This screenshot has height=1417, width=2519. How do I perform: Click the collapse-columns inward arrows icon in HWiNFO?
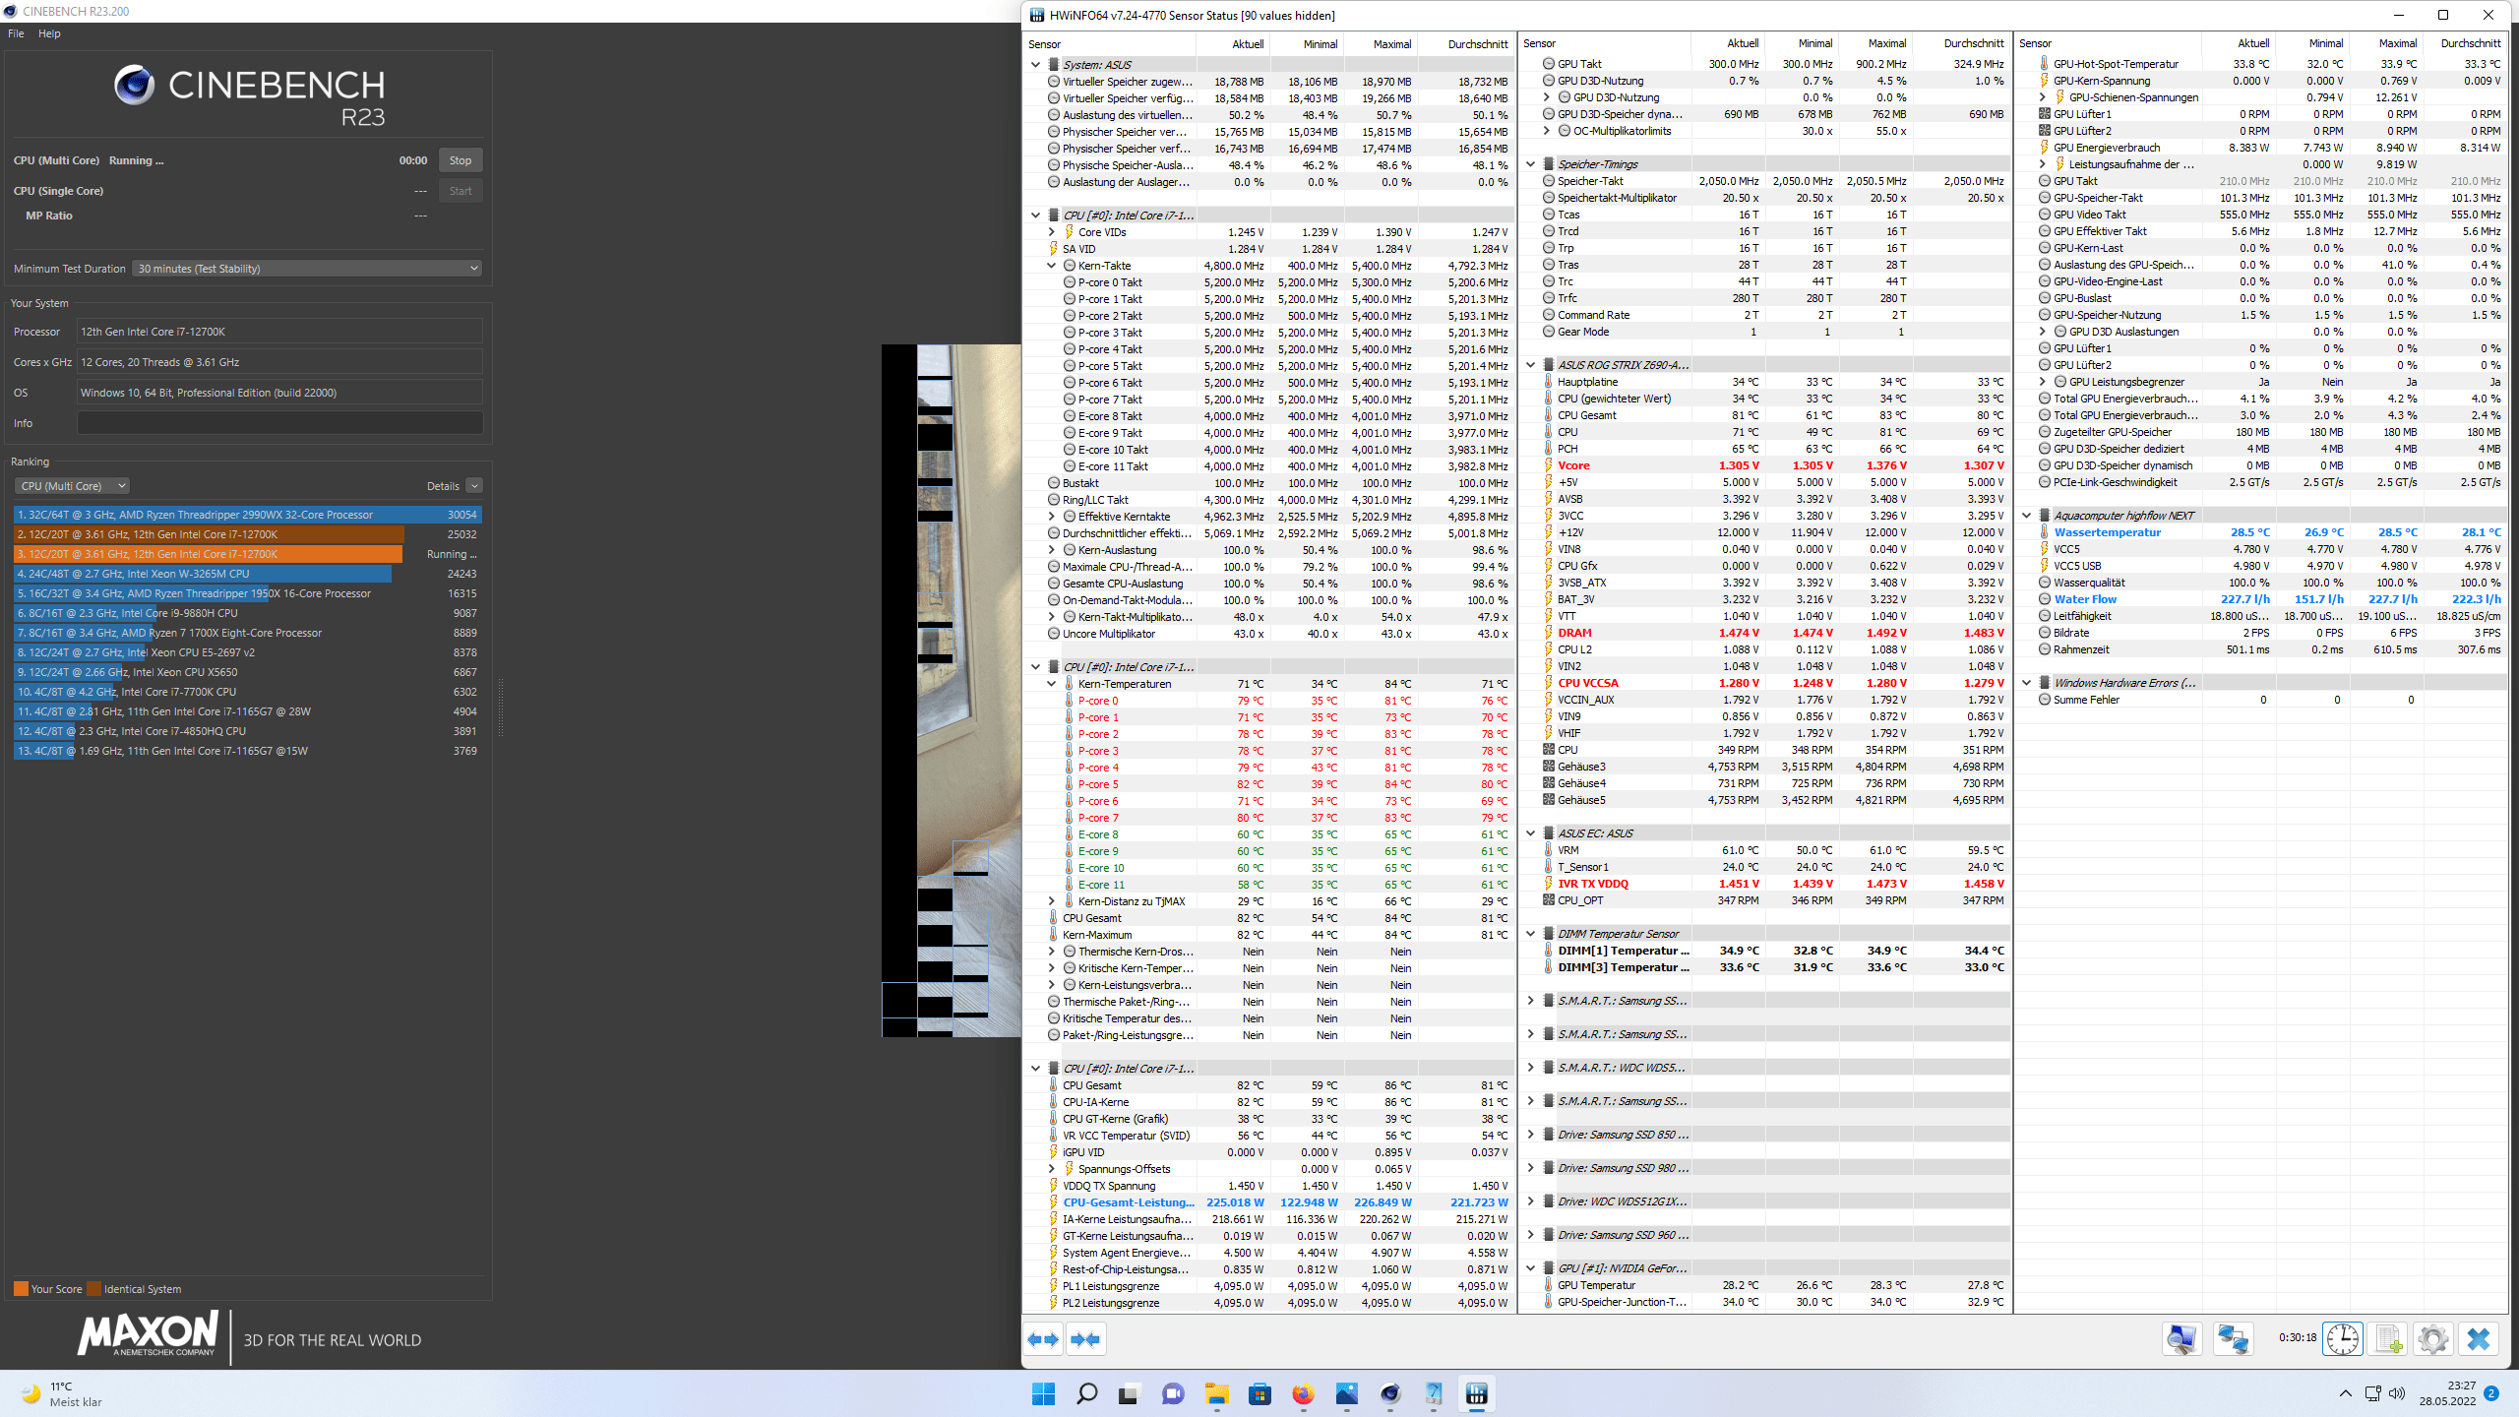(1085, 1339)
